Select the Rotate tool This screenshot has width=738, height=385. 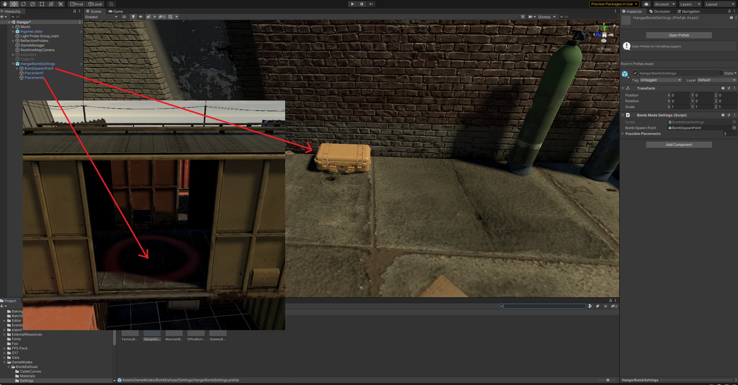[23, 4]
